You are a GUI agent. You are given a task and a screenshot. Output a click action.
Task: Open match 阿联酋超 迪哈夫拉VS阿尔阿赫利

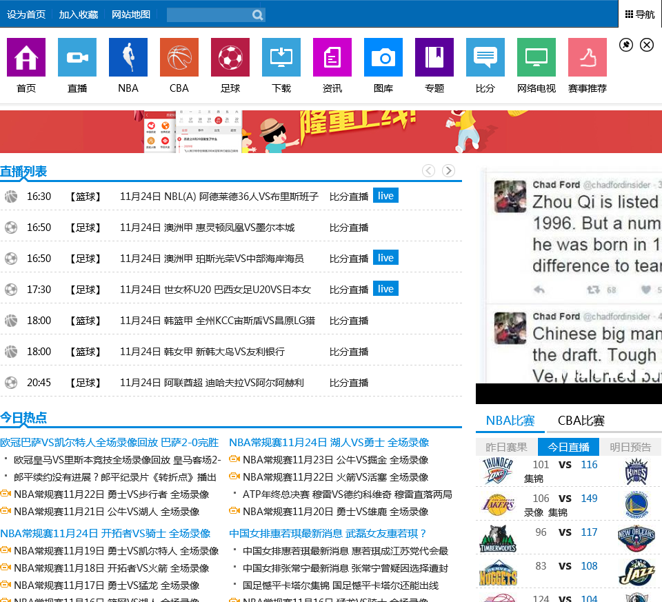212,383
